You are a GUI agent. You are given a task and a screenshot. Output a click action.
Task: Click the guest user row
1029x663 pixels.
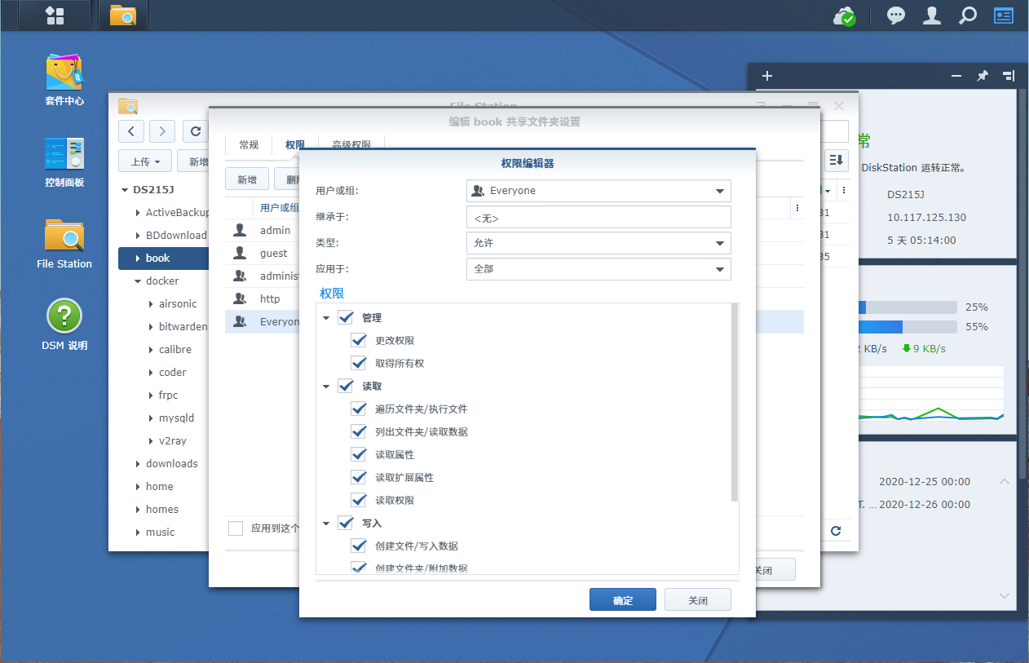(x=263, y=254)
